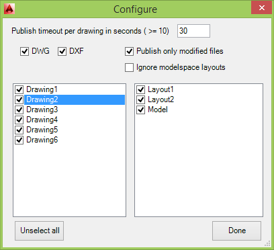This screenshot has height=250, width=274.
Task: Select the Drawing3 list item
Action: pyautogui.click(x=42, y=110)
